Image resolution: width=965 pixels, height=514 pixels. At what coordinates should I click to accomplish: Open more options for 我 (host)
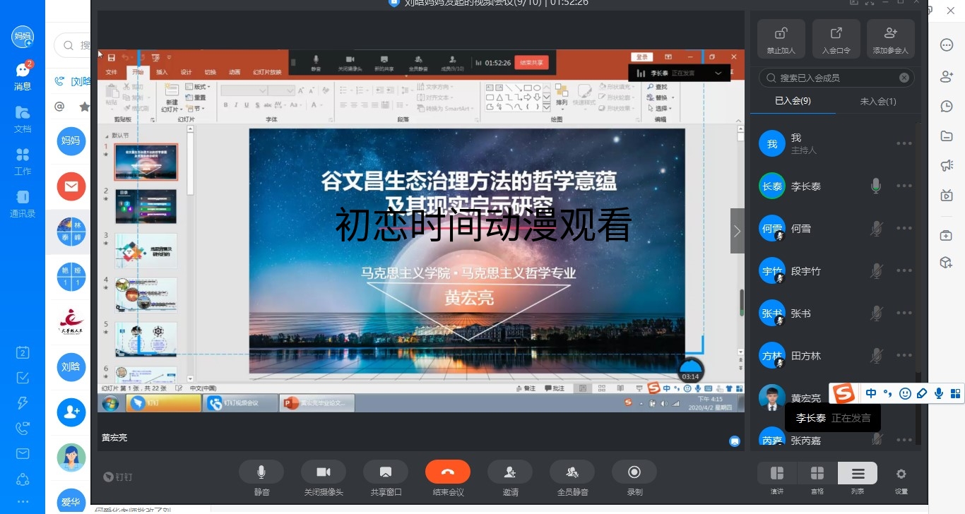click(x=904, y=143)
